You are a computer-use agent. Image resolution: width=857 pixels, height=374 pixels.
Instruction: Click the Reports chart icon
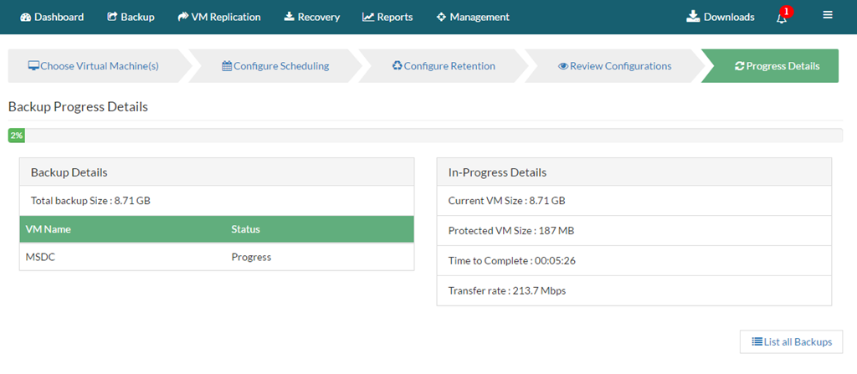(368, 17)
